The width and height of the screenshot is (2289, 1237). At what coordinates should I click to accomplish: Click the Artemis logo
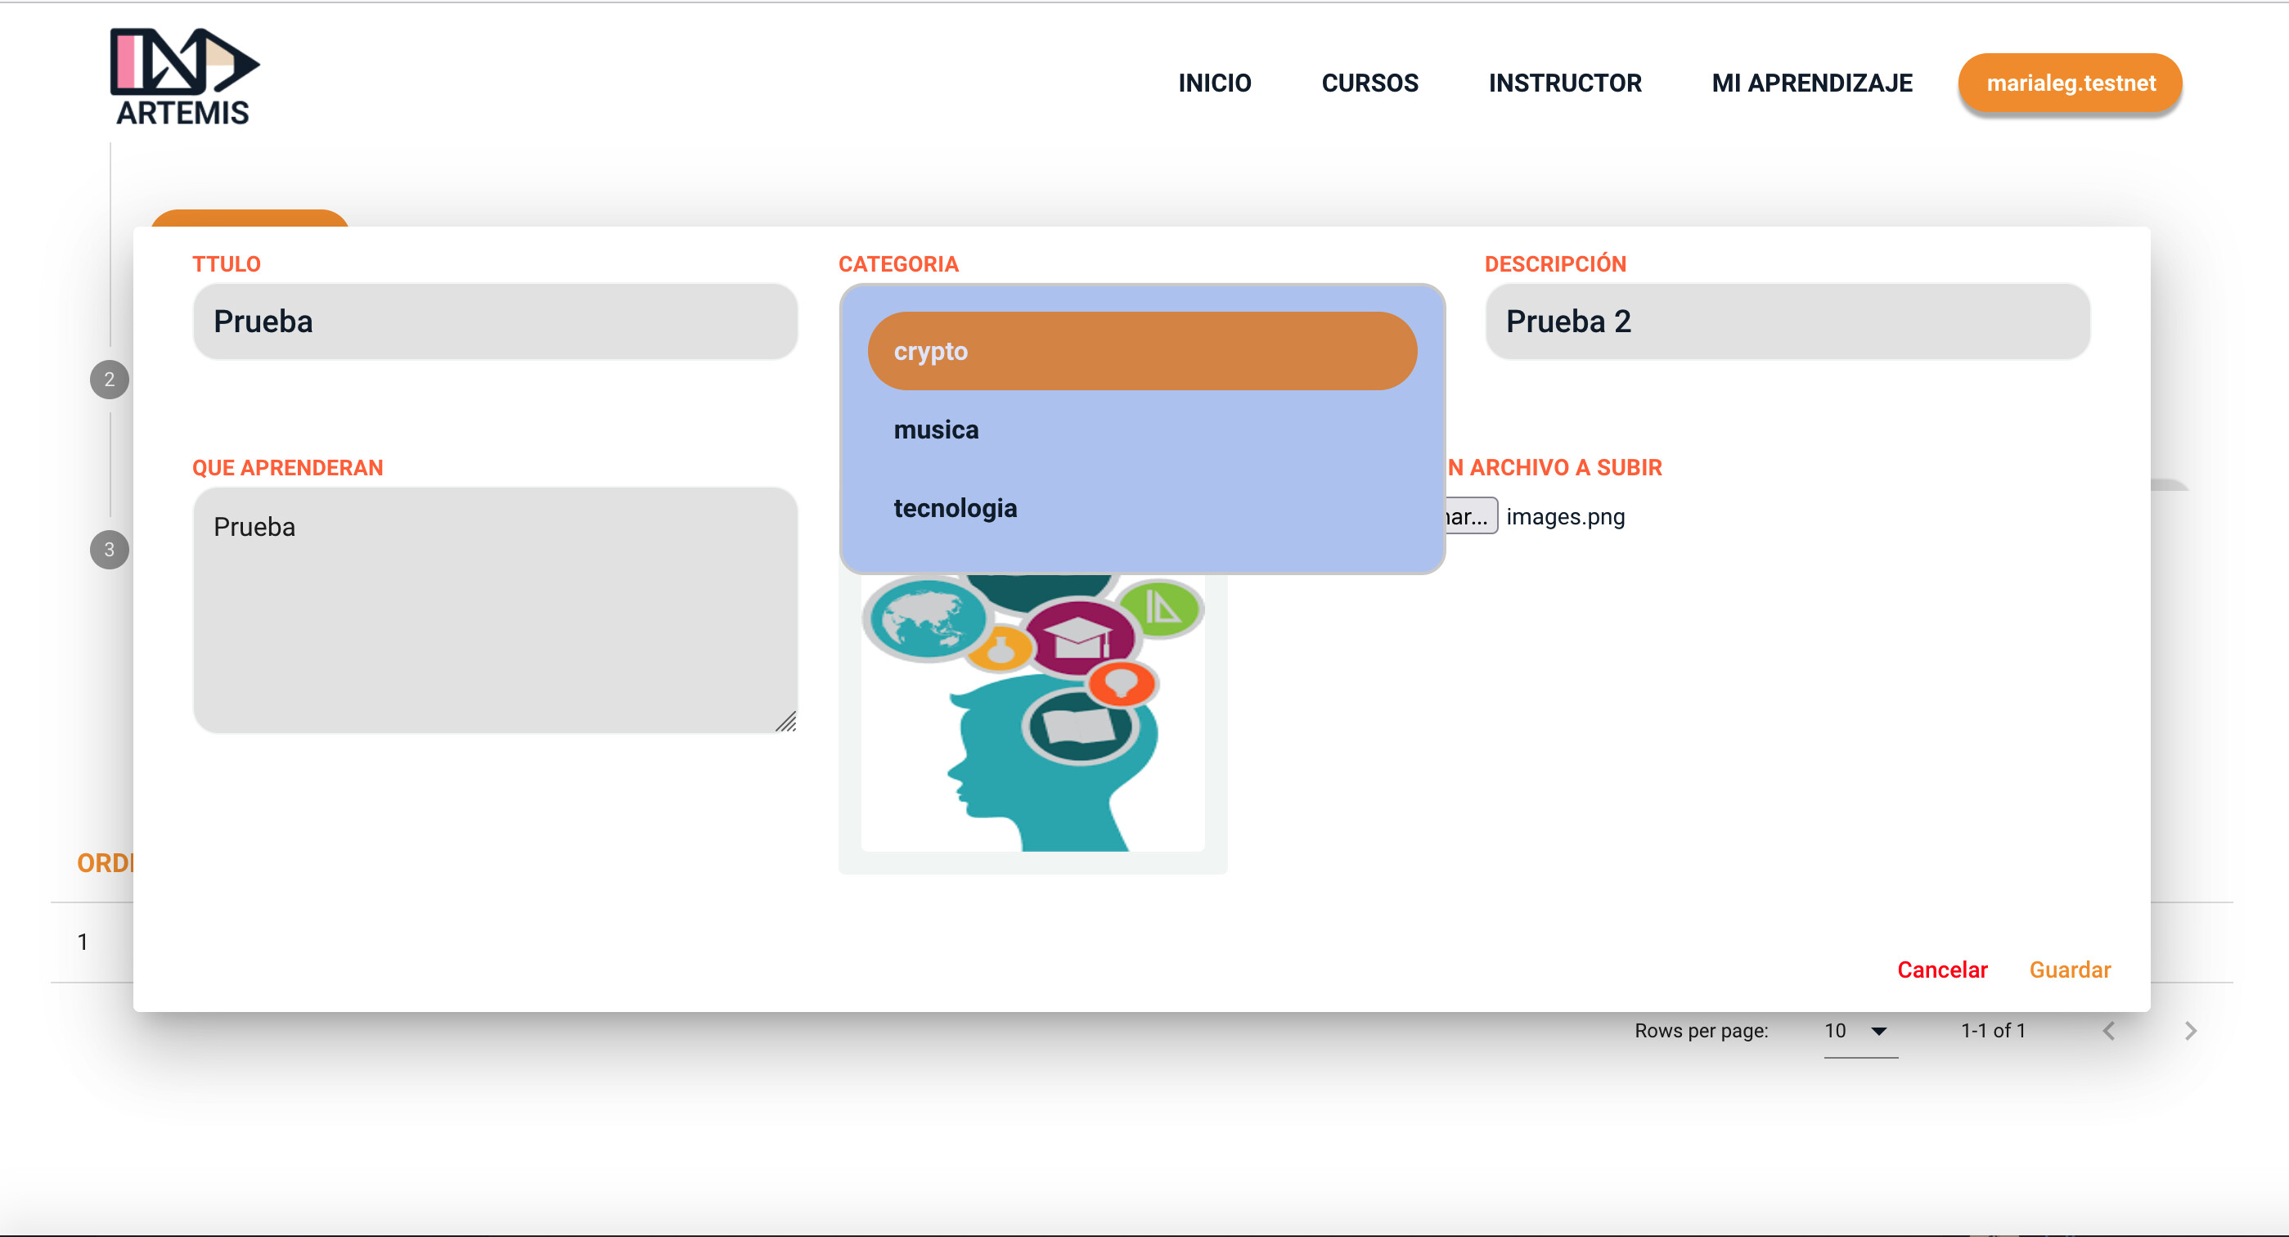pyautogui.click(x=183, y=77)
